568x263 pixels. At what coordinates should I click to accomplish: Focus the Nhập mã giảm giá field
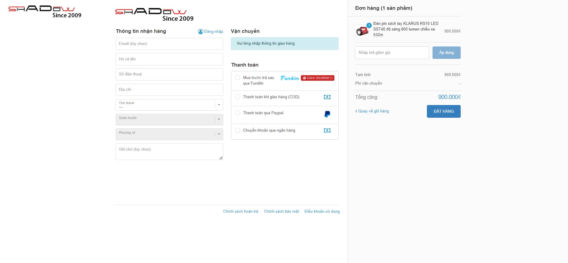[x=392, y=53]
